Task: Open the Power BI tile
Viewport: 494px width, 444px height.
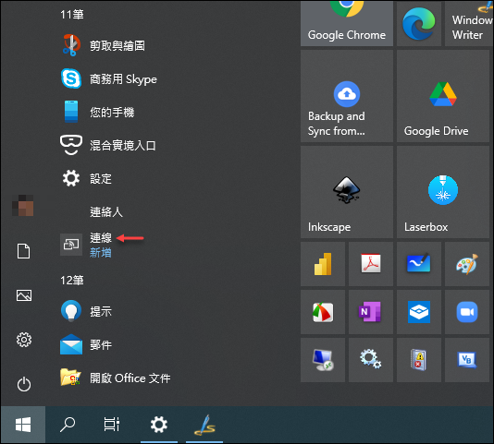Action: [323, 264]
